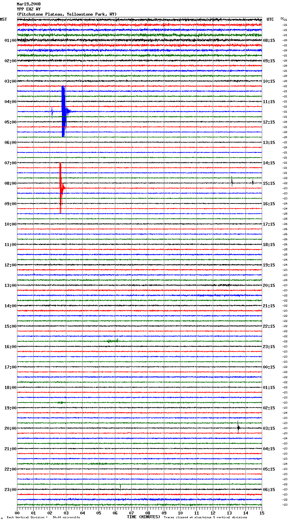The height and width of the screenshot is (522, 289).
Task: Click the Each Vertical Division 50.00 microvolts note
Action: (43, 517)
